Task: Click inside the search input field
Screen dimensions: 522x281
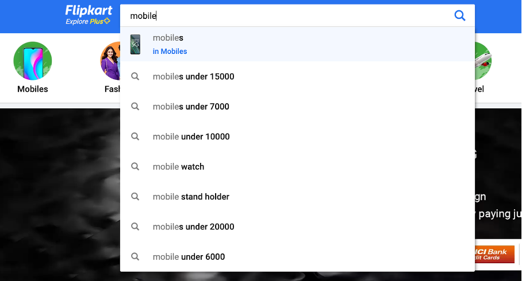Action: click(x=287, y=16)
